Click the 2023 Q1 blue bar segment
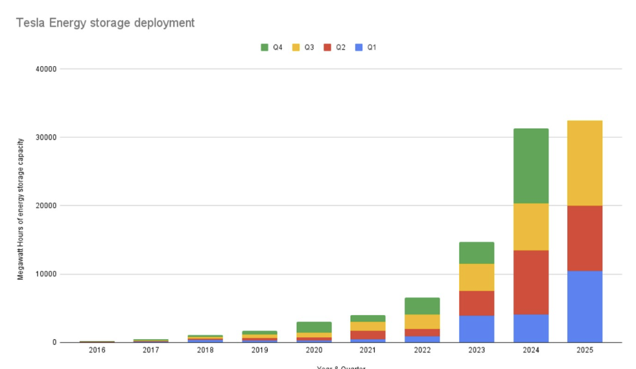 pos(477,329)
